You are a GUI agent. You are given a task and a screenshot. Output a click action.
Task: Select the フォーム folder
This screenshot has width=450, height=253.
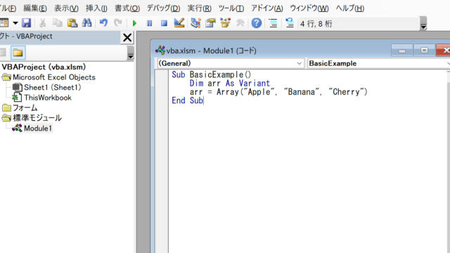[x=25, y=108]
